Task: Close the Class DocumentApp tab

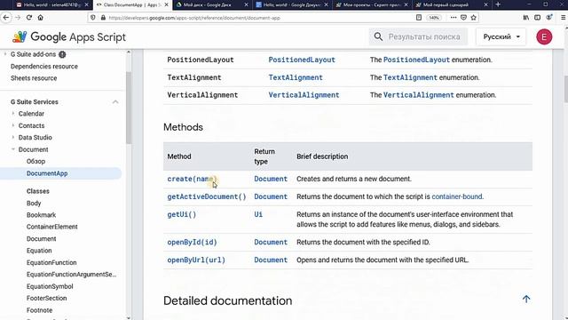Action: coord(166,4)
